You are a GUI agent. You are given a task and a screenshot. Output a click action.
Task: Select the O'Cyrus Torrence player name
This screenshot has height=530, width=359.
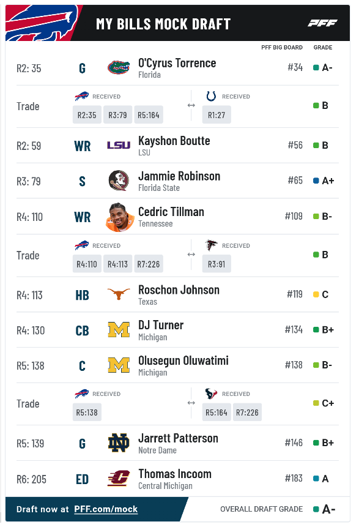point(177,63)
